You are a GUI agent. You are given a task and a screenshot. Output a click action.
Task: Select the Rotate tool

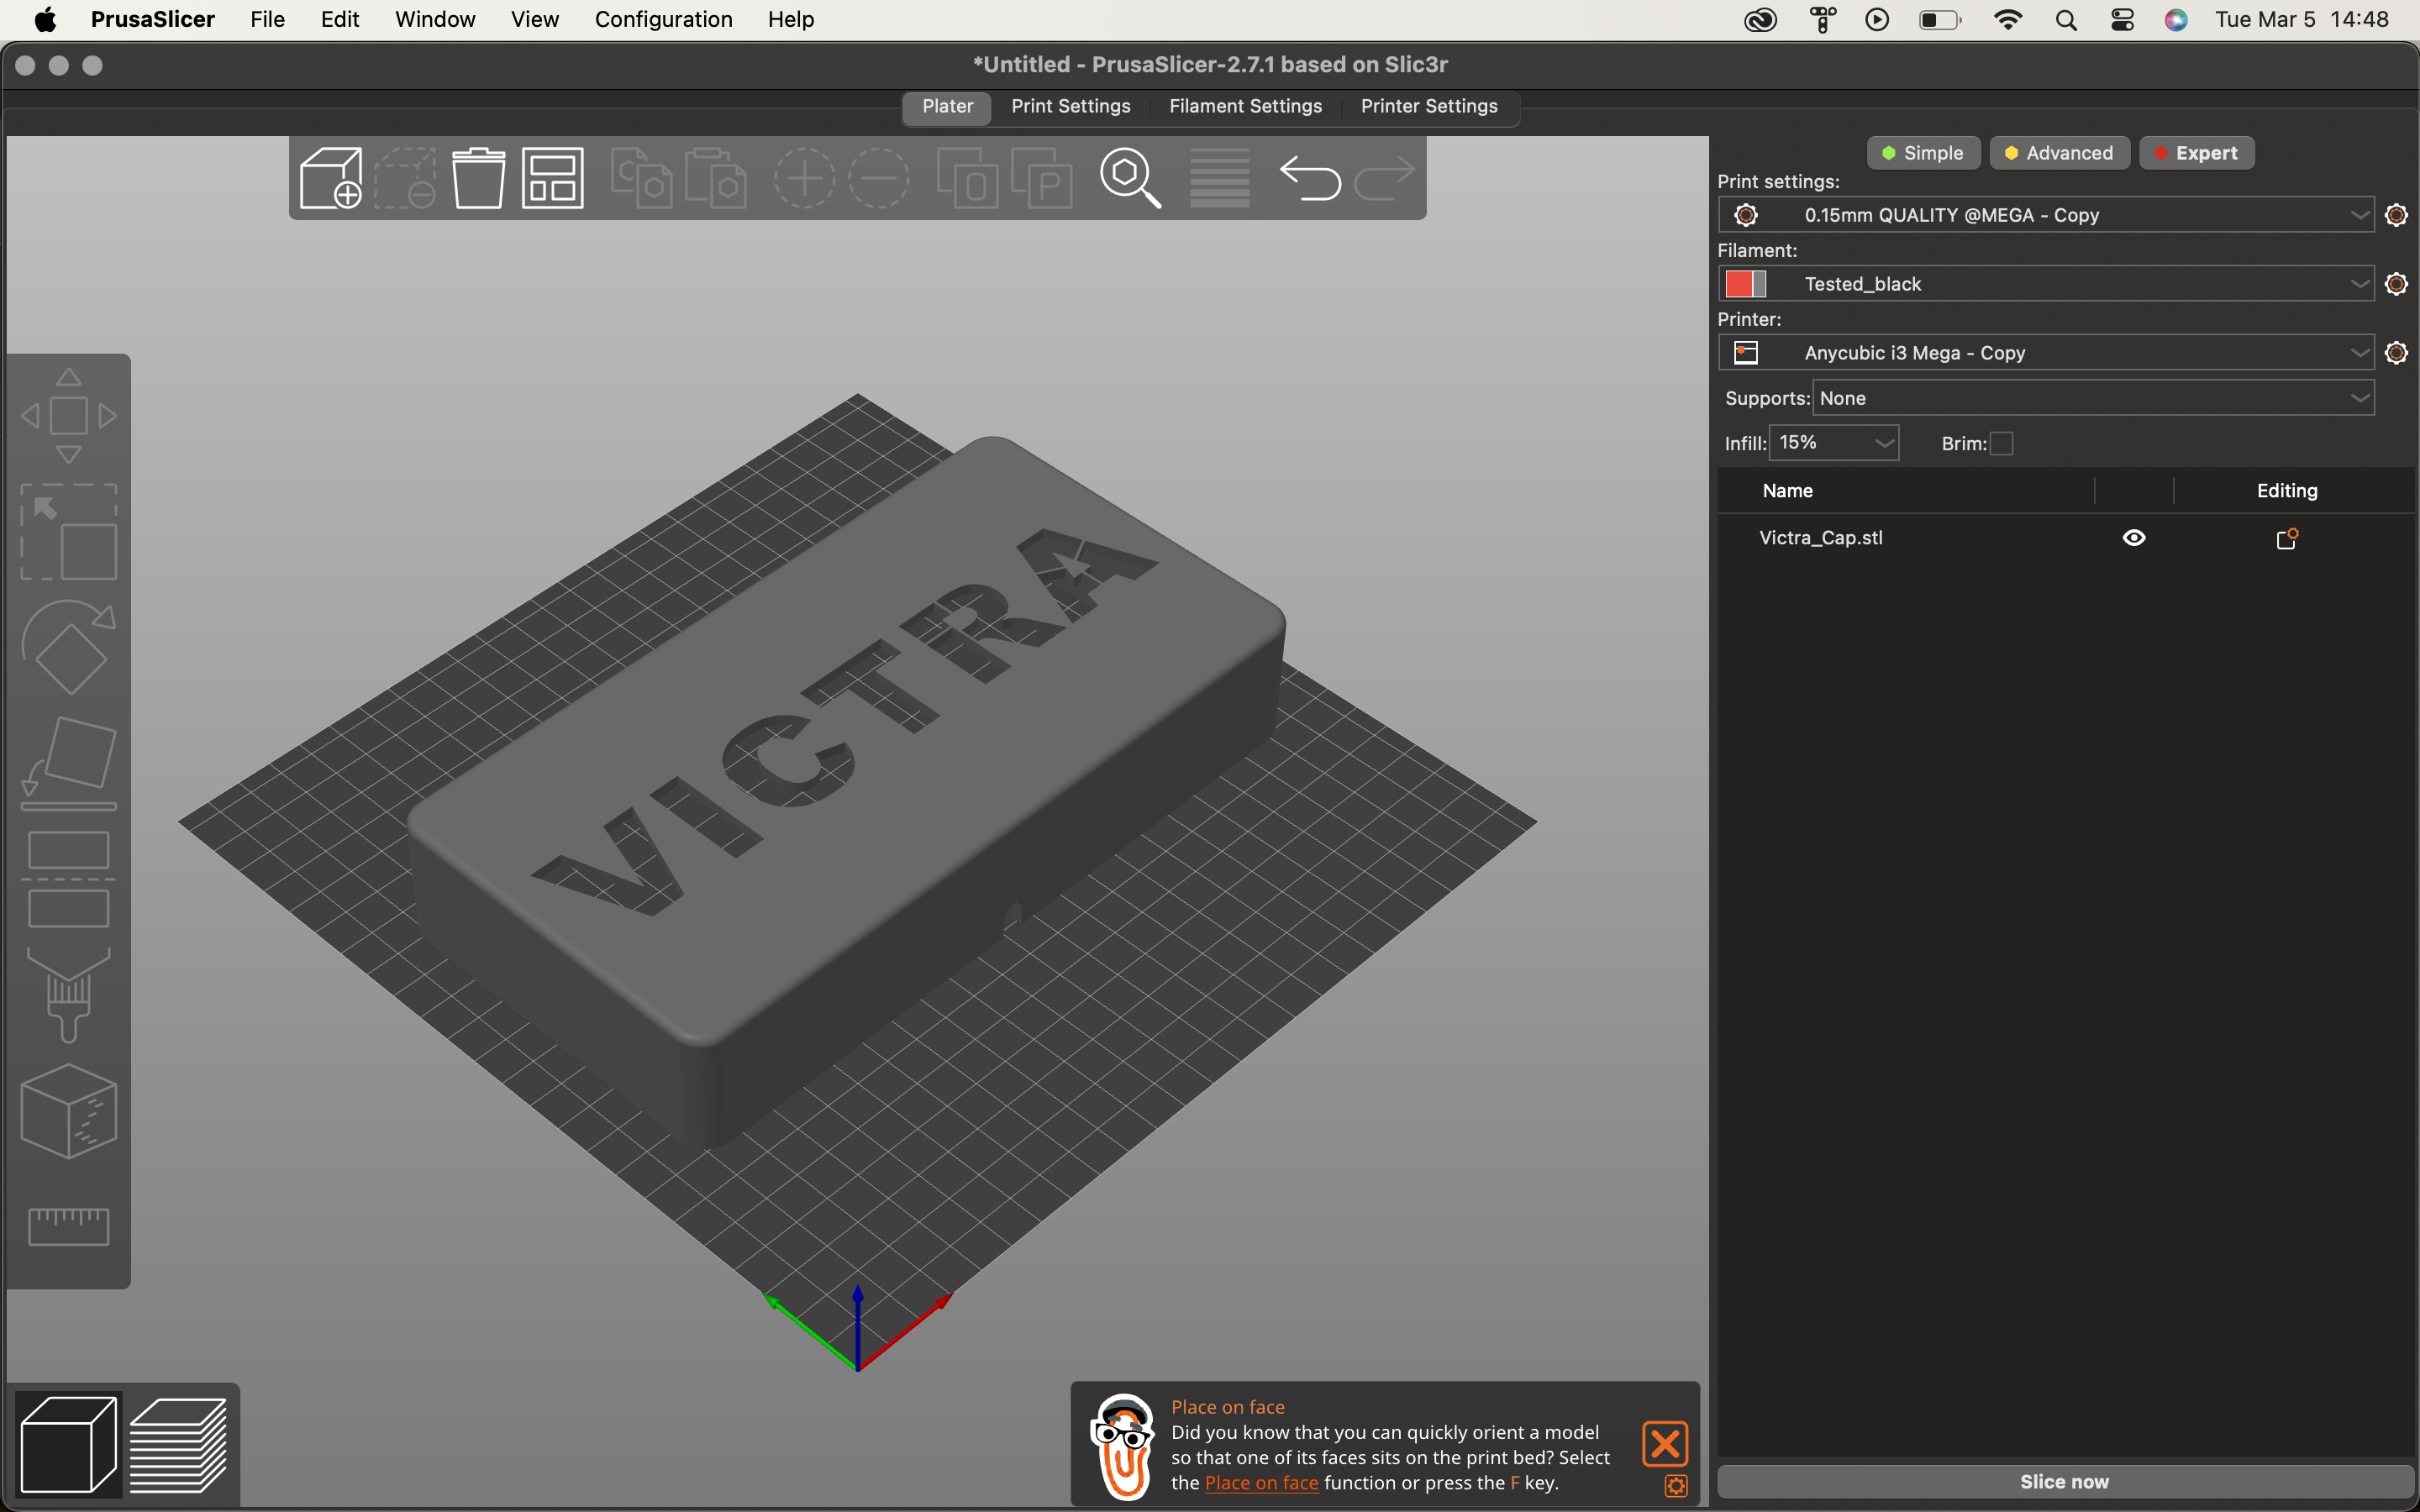pyautogui.click(x=68, y=647)
